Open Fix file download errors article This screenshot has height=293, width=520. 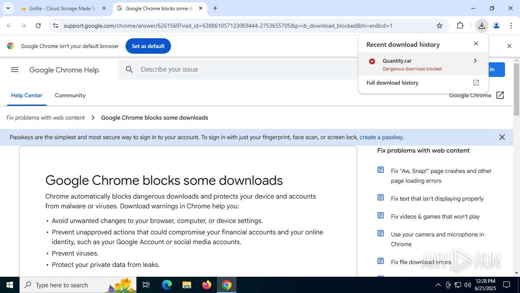tap(421, 262)
